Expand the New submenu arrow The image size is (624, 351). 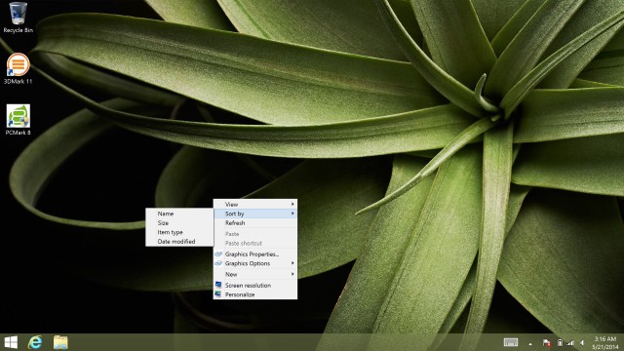(x=292, y=274)
